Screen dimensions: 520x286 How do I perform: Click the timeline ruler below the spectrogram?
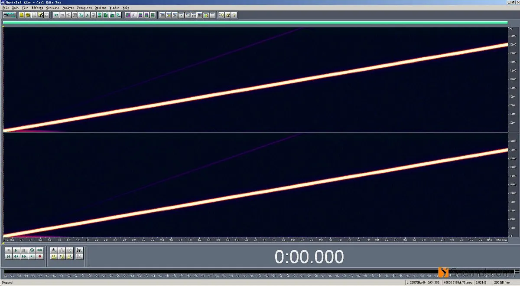(255, 239)
